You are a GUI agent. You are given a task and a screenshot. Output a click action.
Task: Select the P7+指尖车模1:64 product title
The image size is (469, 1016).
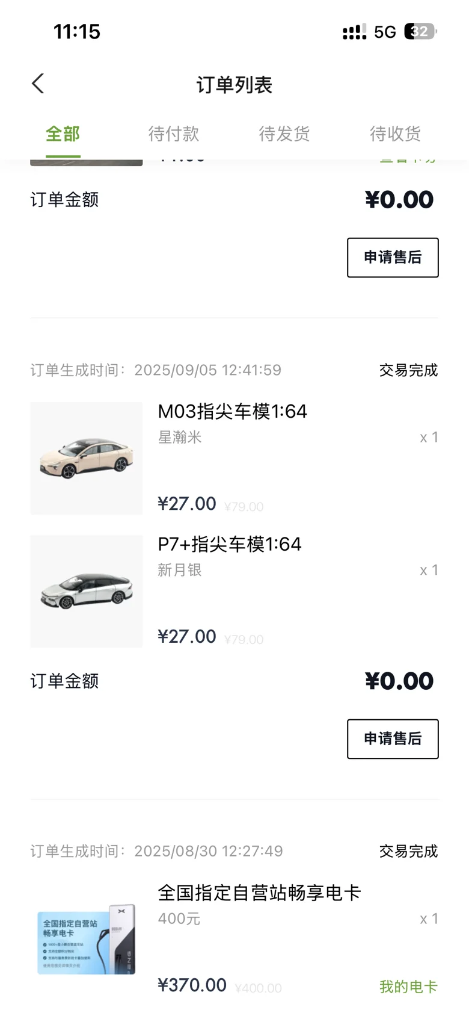click(x=229, y=544)
